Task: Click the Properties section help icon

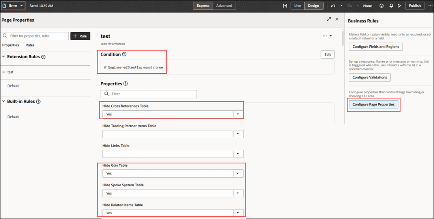Action: point(125,84)
